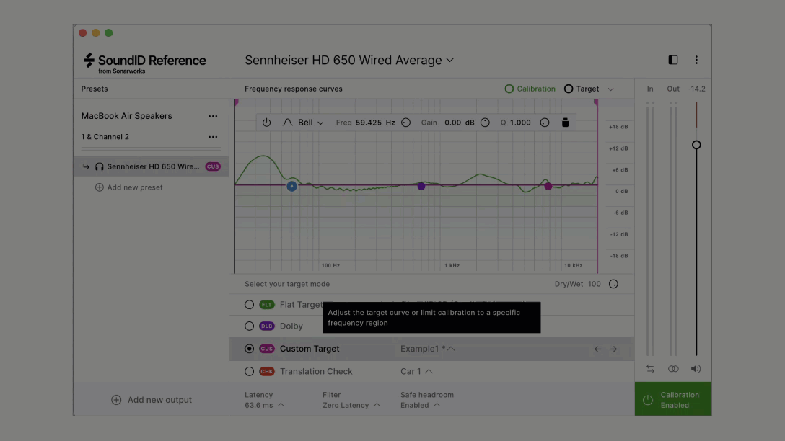Open MacBook Air Speakers options menu

[x=213, y=116]
